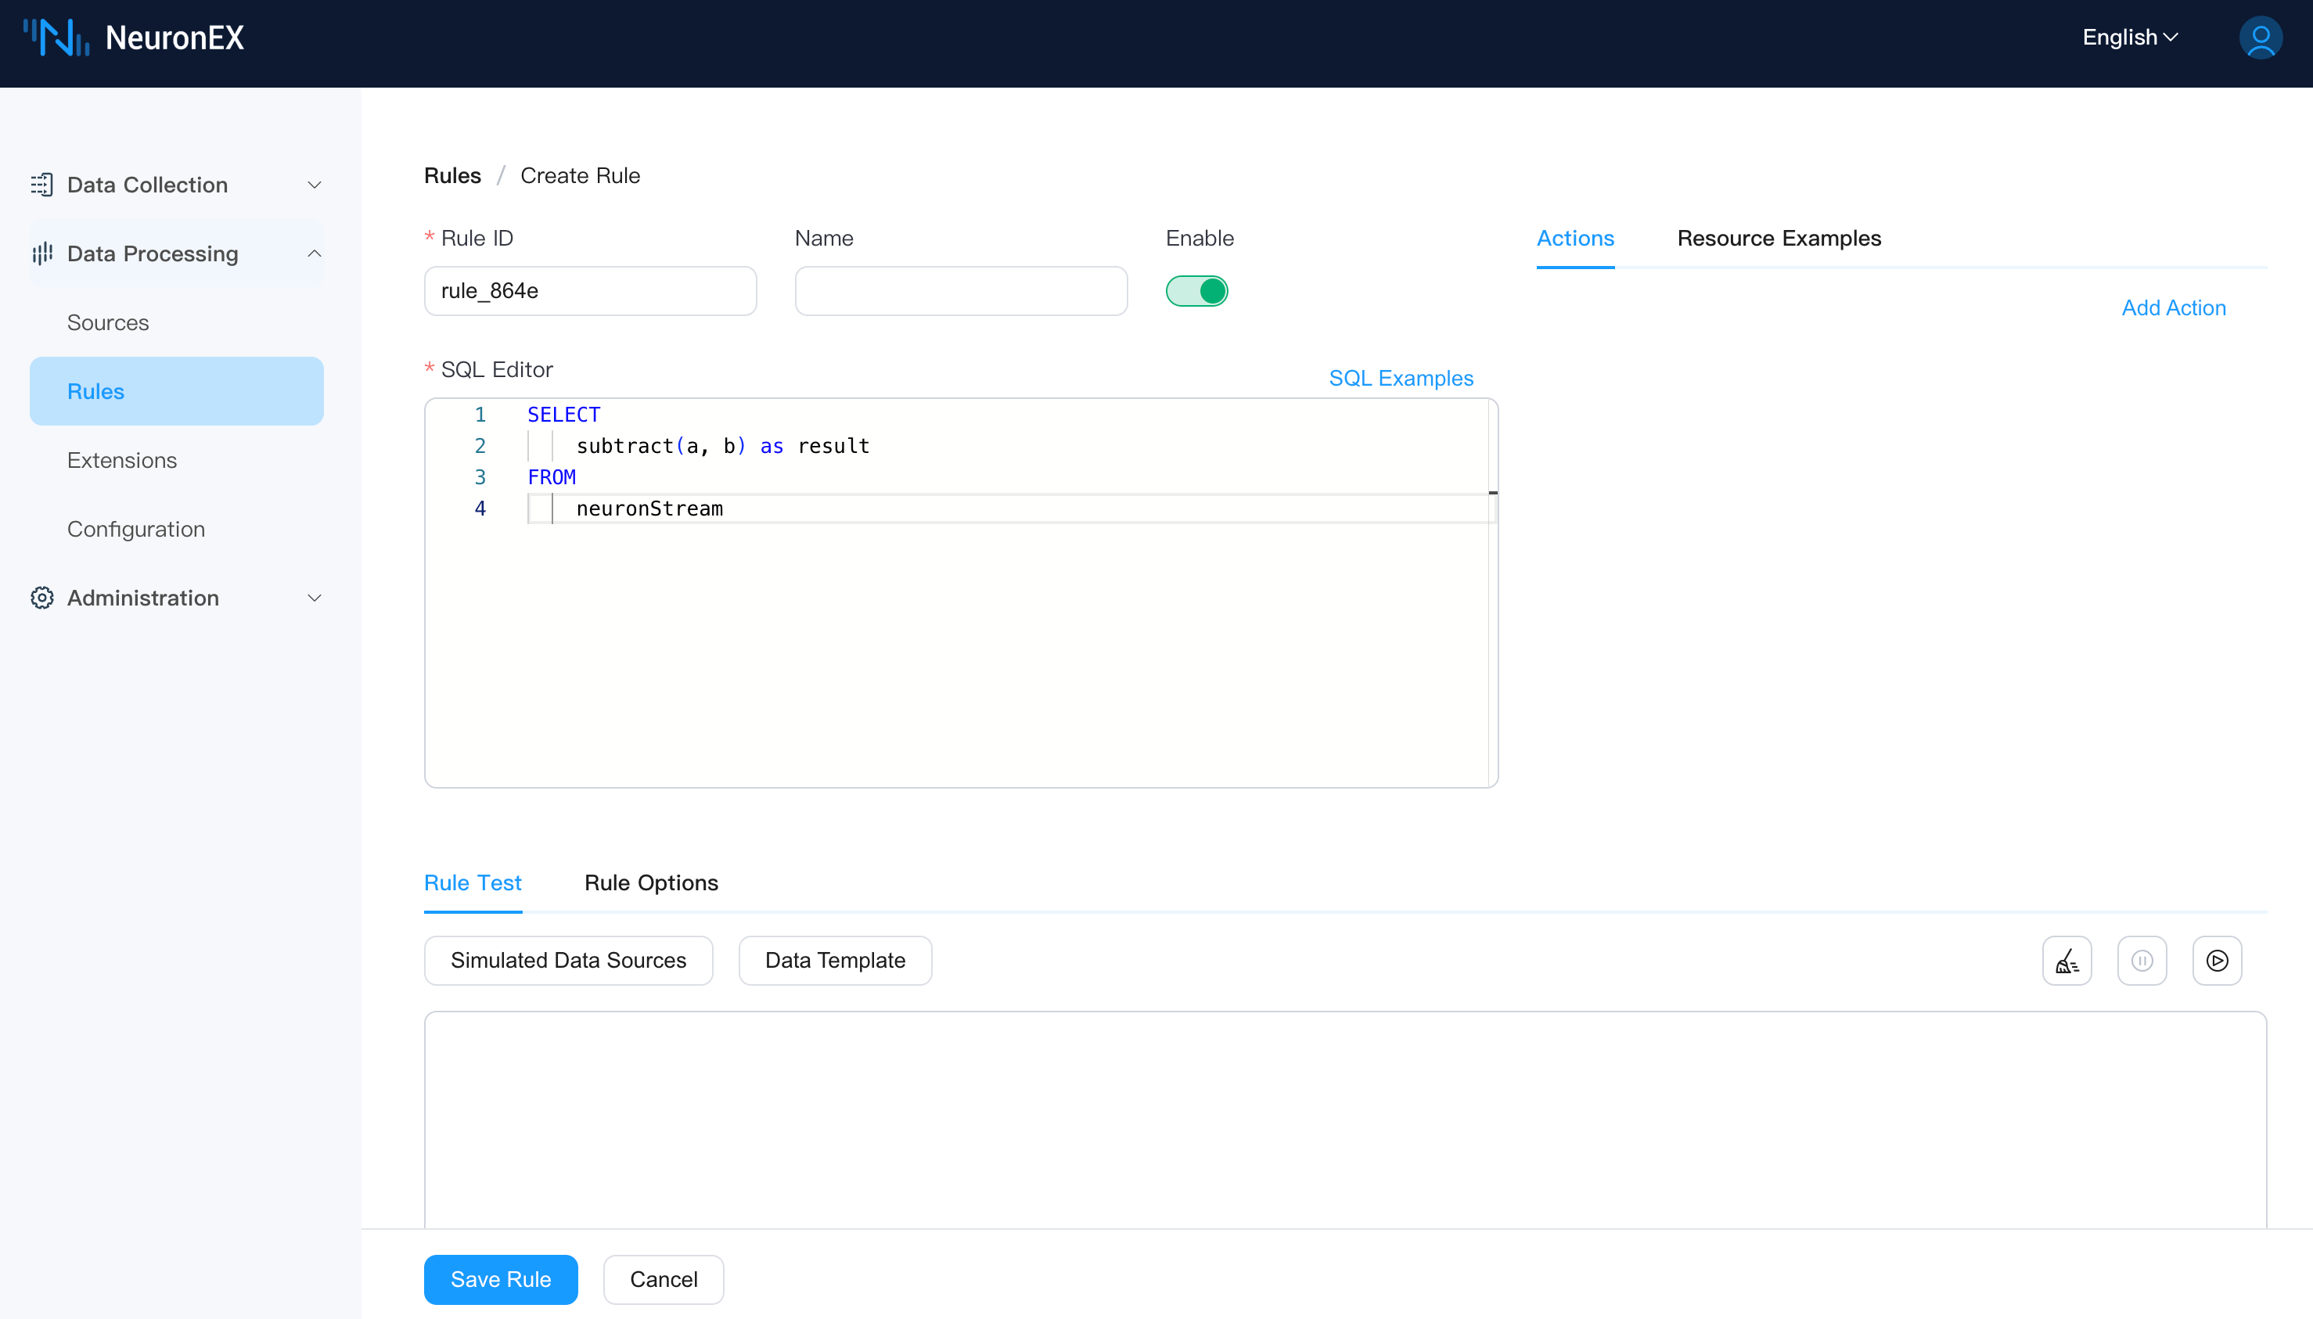Click the Data Collection sidebar icon
This screenshot has width=2313, height=1319.
coord(41,185)
